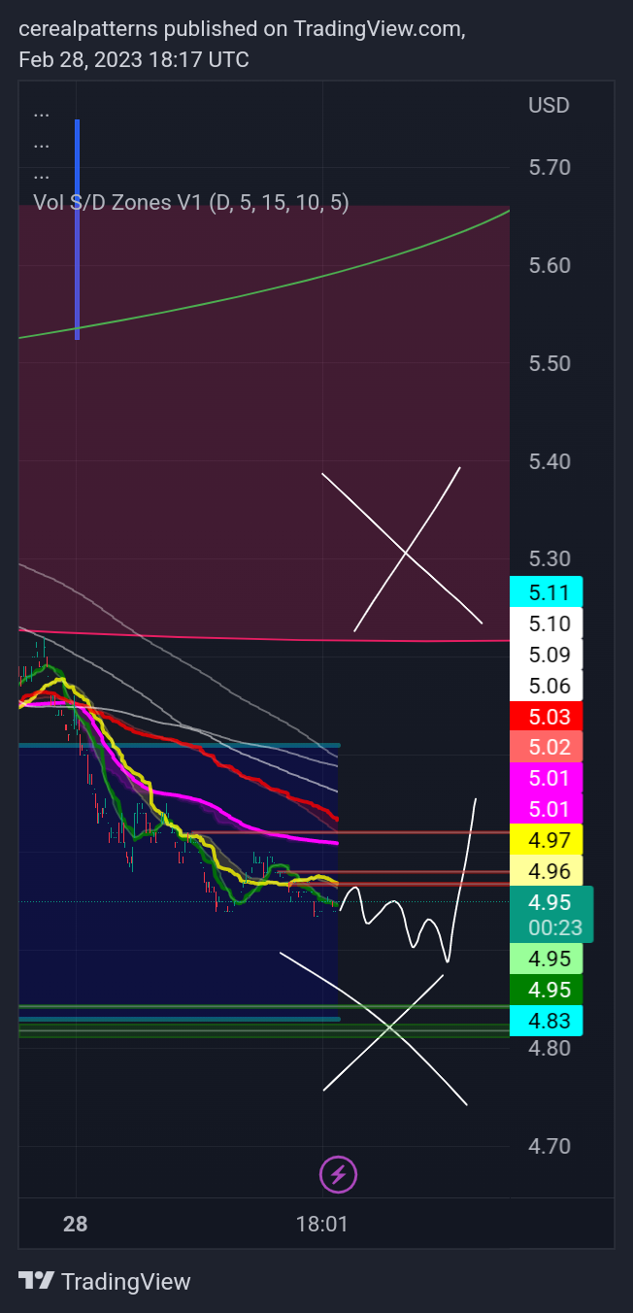The width and height of the screenshot is (633, 1313).
Task: Click the white 5.09 price label
Action: 546,654
